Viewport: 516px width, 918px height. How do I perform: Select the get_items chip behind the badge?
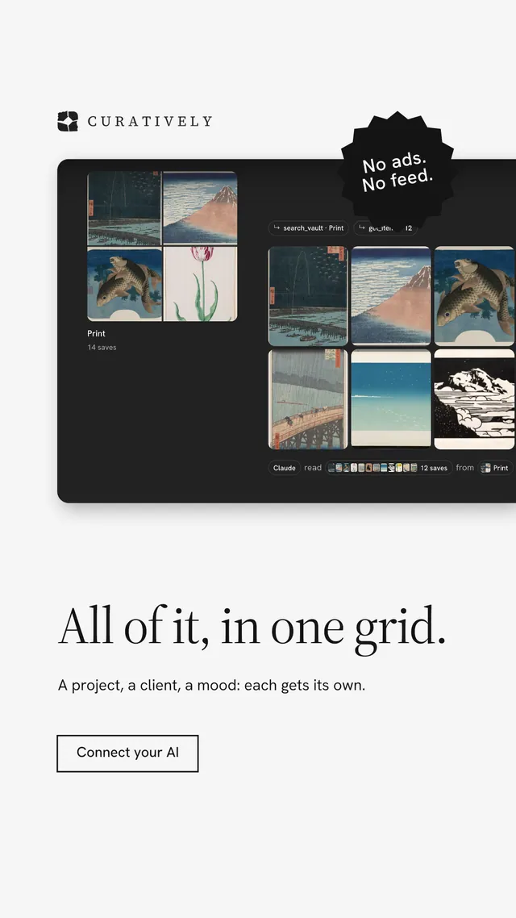385,227
